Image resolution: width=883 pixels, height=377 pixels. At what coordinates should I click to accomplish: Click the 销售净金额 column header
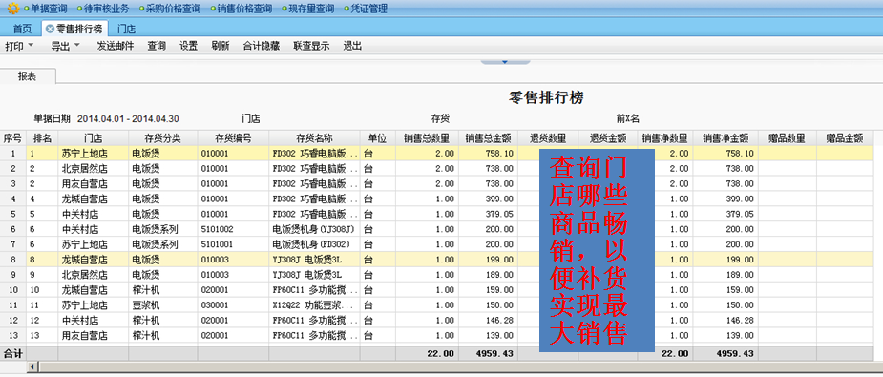coord(725,138)
